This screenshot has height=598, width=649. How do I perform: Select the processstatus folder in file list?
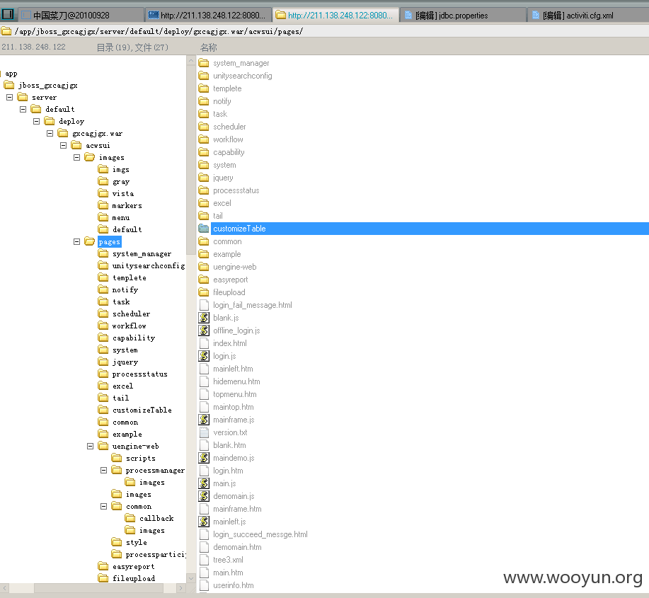[236, 190]
